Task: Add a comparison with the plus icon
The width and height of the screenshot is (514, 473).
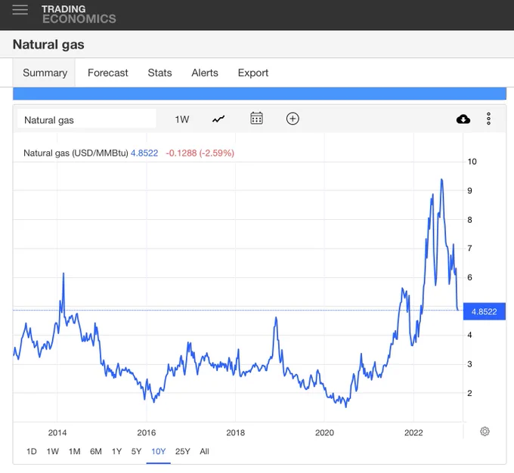Action: [x=293, y=119]
